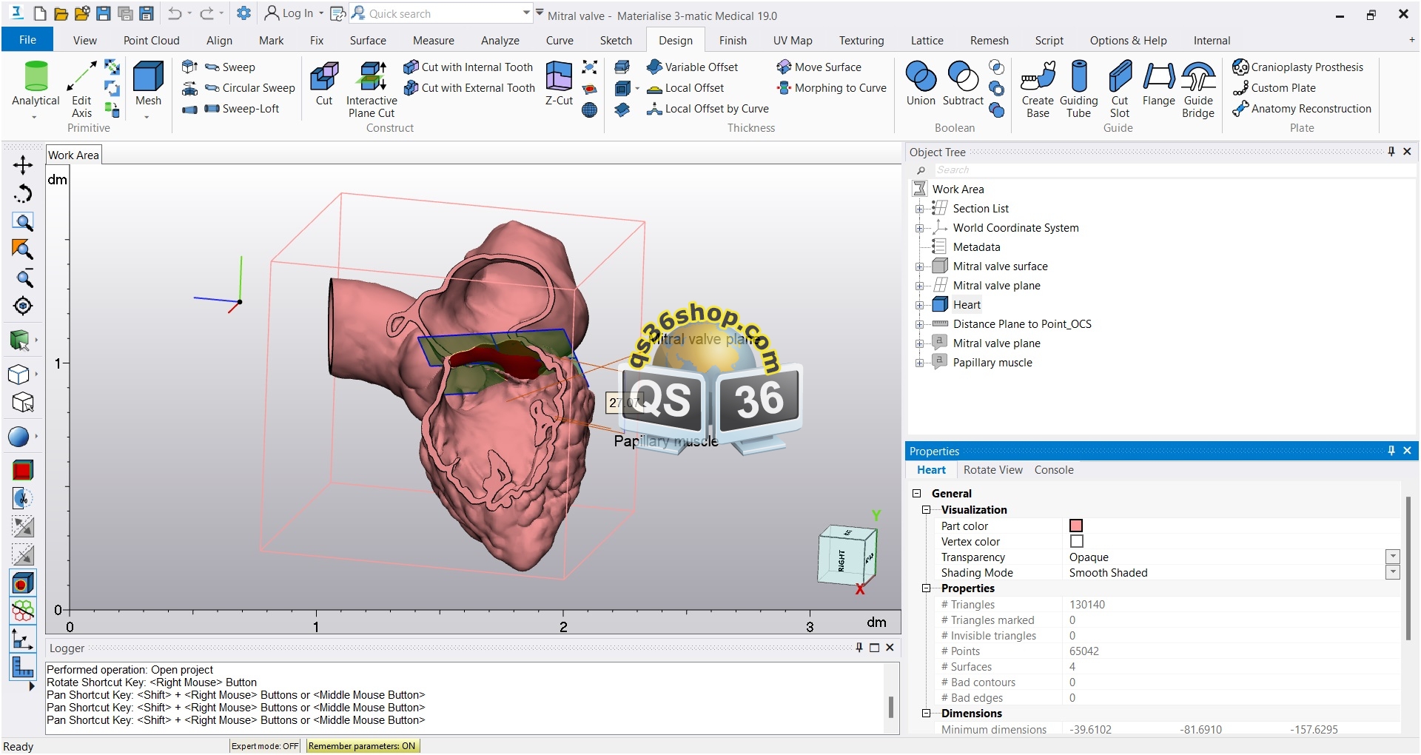Apply Boolean Union
1421x755 pixels.
(921, 84)
